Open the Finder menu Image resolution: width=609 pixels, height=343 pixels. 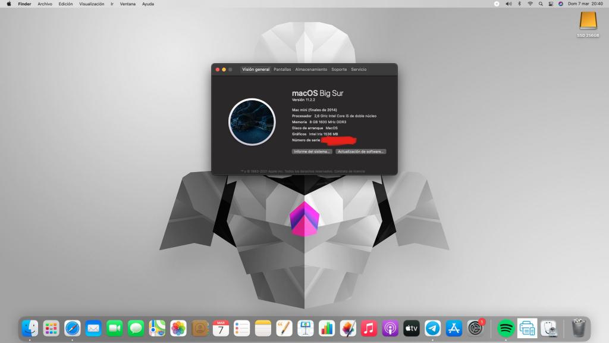point(24,4)
